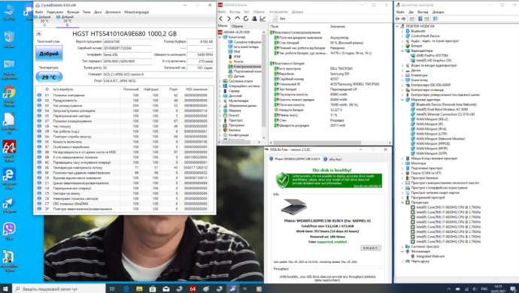The width and height of the screenshot is (519, 293).
Task: Click the AIDA64 graph chart toolbar icon
Action: coord(263,19)
